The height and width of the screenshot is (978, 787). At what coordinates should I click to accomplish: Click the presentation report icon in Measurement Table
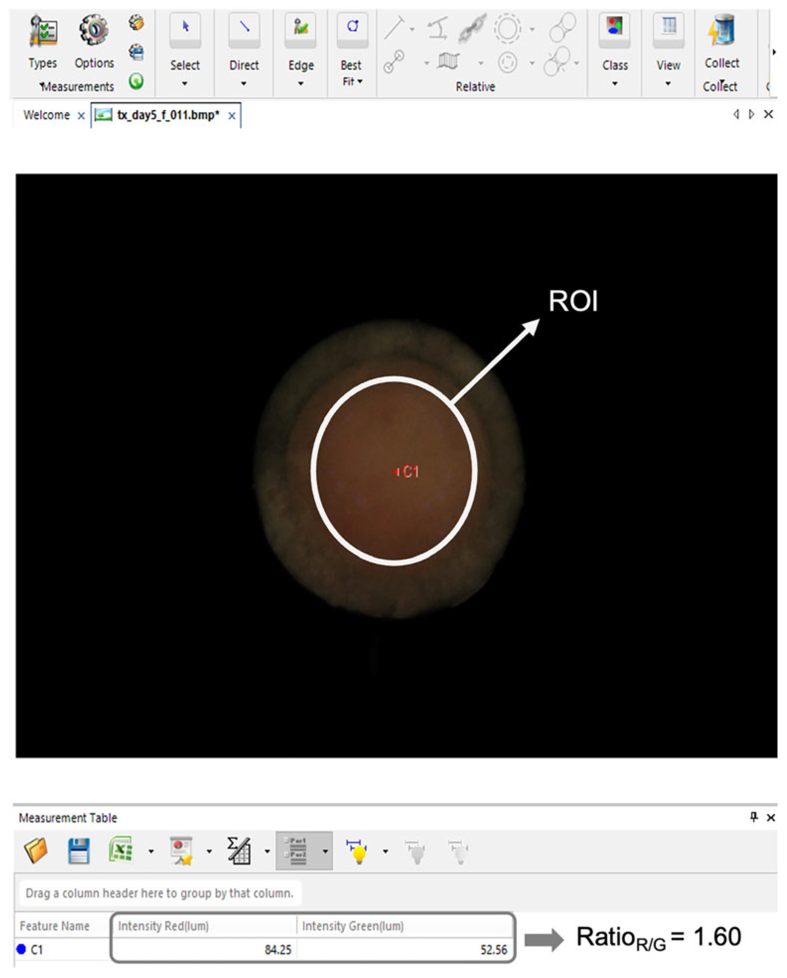(x=181, y=851)
